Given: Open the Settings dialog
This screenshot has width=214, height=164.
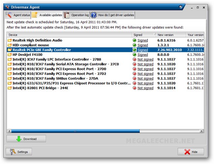Looking at the screenshot, I should (x=19, y=152).
